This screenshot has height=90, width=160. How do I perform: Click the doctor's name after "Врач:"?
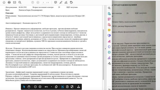click(30, 10)
